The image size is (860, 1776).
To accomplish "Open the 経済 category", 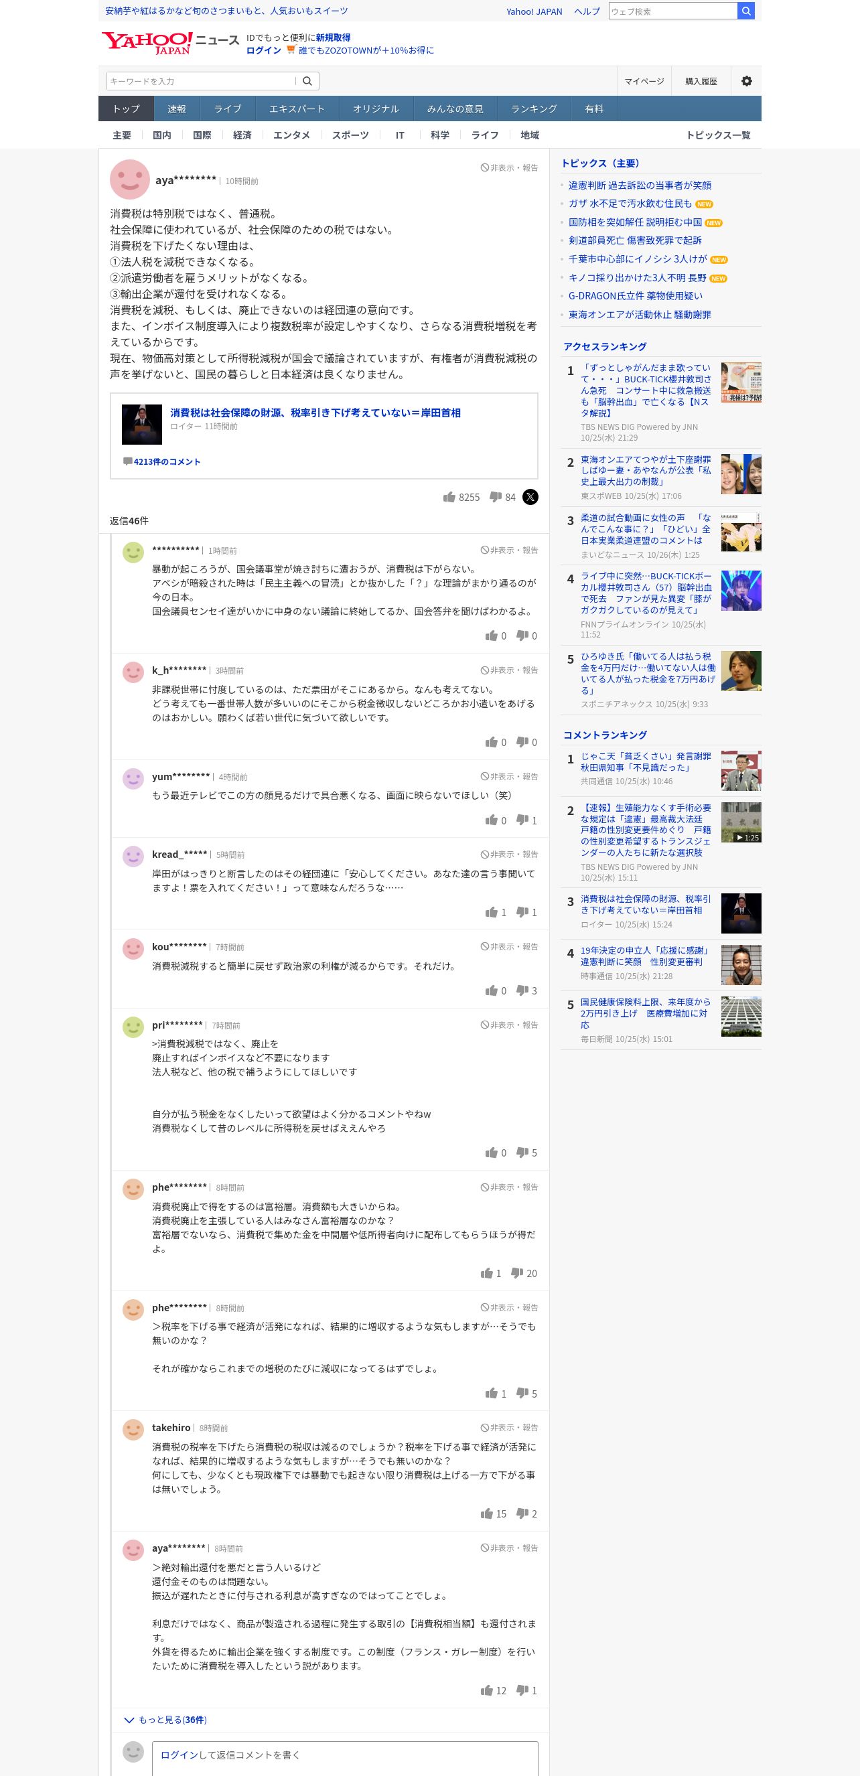I will point(242,135).
